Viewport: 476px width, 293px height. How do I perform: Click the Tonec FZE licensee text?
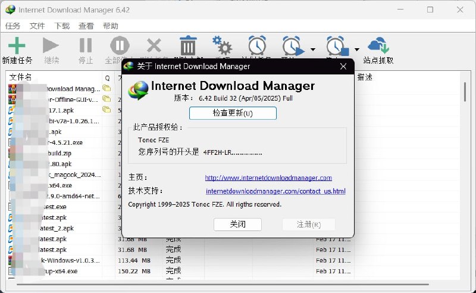tap(154, 140)
